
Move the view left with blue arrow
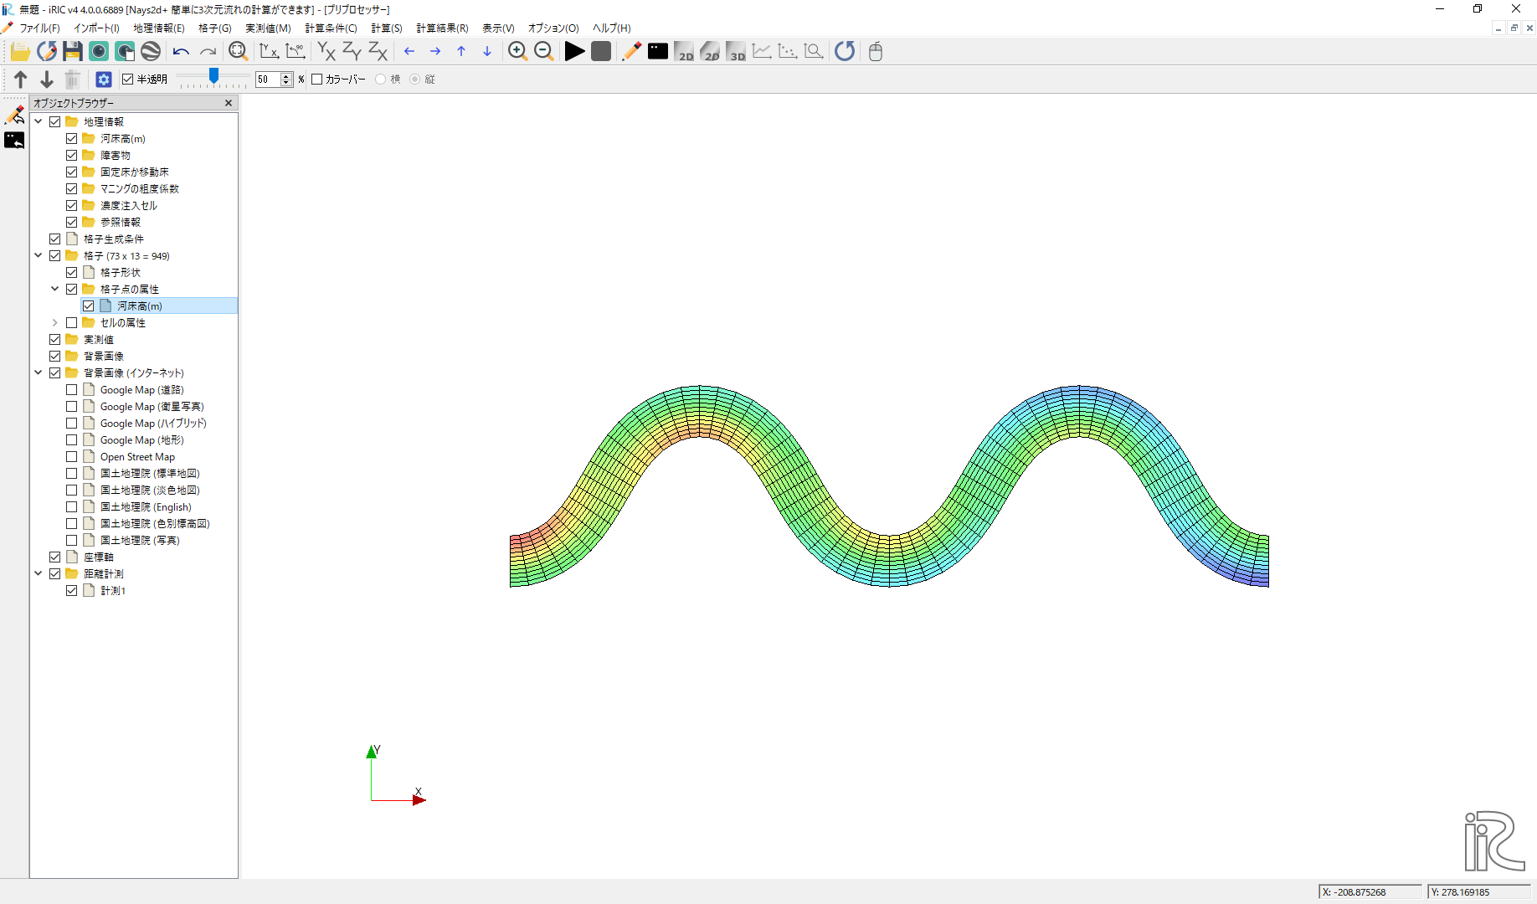[x=409, y=52]
